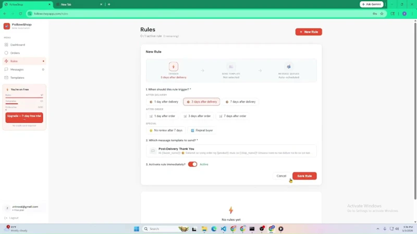The height and width of the screenshot is (234, 417).
Task: Click the Messages chat bubble icon
Action: click(x=6, y=70)
